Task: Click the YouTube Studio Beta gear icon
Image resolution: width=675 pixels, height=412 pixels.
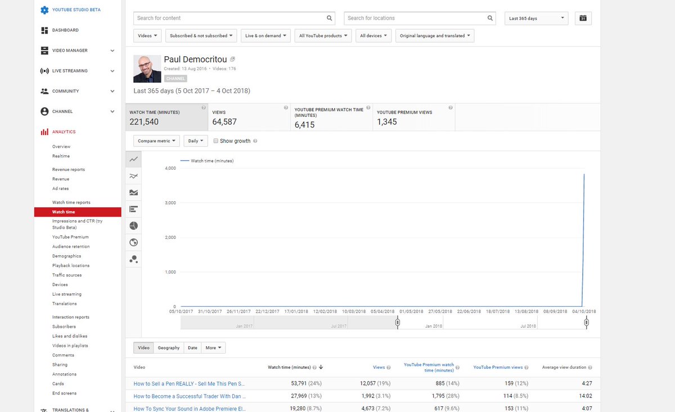Action: pyautogui.click(x=44, y=10)
